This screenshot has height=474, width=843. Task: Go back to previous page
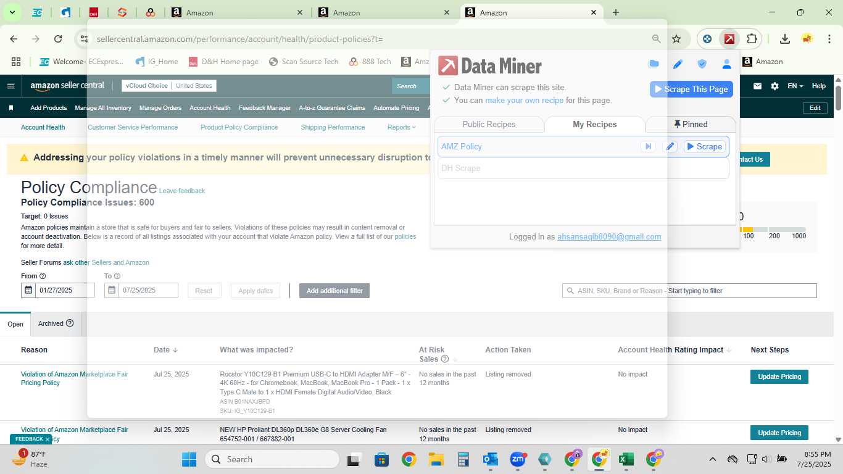click(x=14, y=39)
